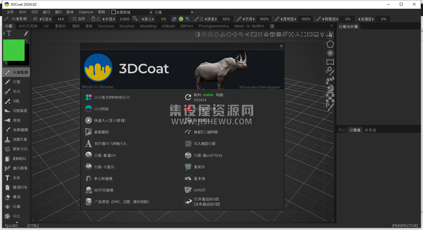
Task: Click decrease arrow left of 粗糙度
Action: point(323,19)
